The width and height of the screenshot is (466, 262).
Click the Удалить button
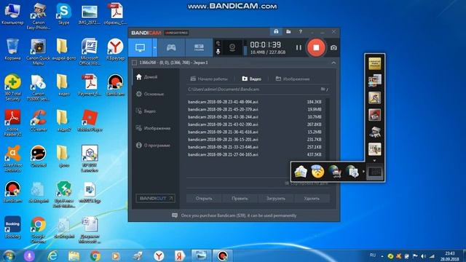coord(312,198)
